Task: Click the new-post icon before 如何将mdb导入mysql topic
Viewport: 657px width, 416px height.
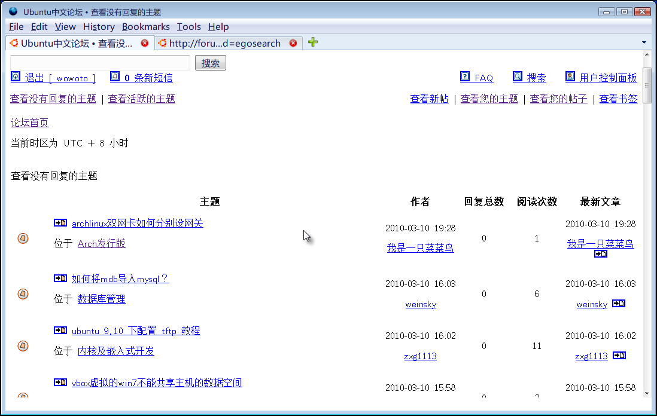Action: point(60,279)
